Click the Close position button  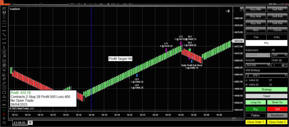[277, 30]
